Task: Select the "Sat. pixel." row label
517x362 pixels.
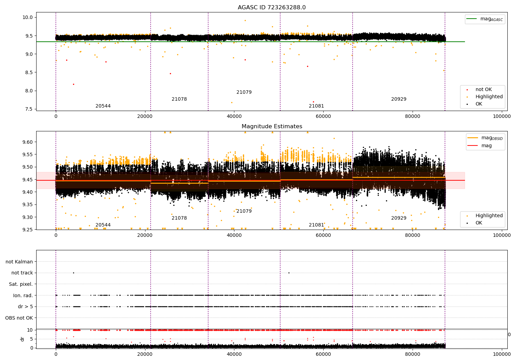Action: click(x=21, y=284)
